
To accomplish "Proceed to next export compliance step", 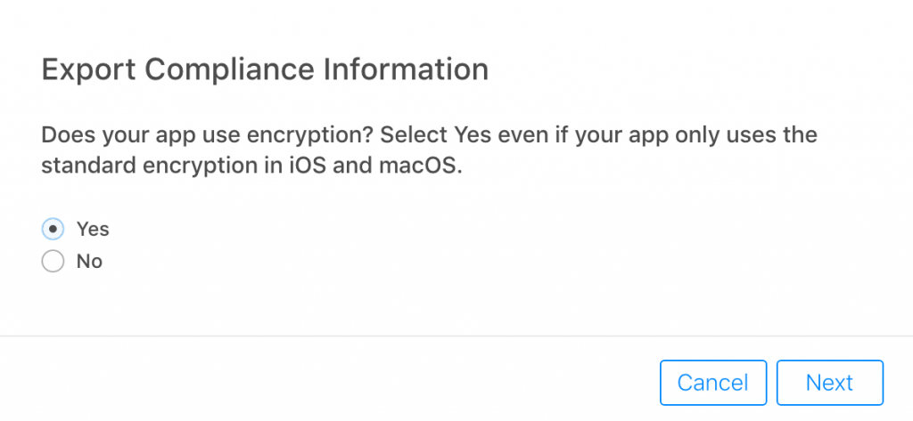I will (x=830, y=383).
